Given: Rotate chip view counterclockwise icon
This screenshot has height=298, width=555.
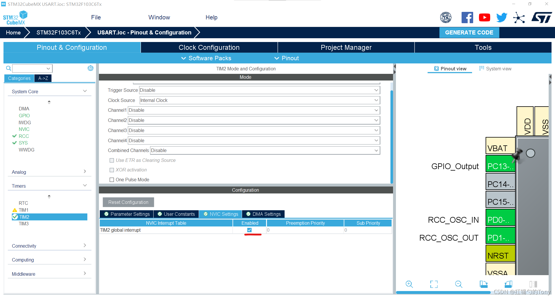Looking at the screenshot, I should (508, 284).
